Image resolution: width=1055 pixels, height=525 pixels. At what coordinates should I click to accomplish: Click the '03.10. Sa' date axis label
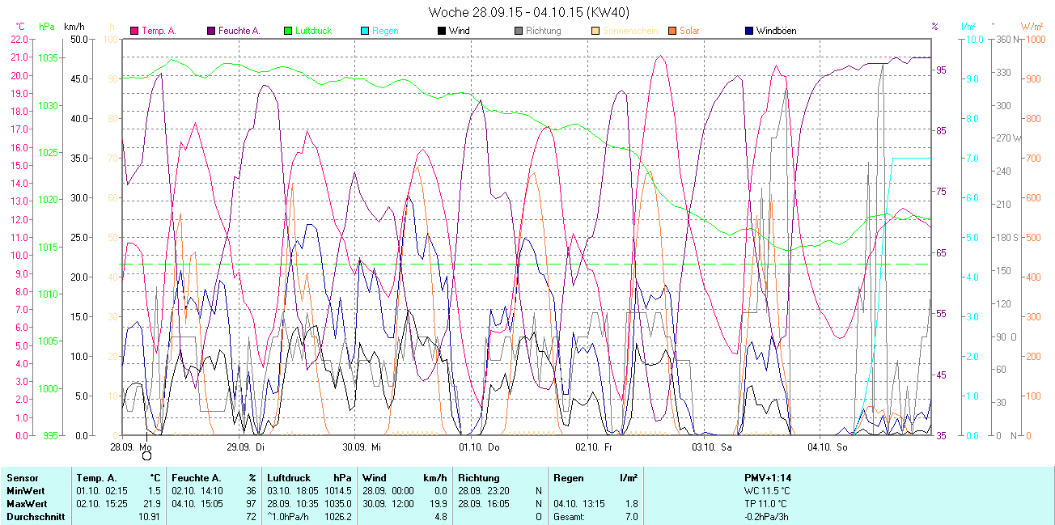711,446
